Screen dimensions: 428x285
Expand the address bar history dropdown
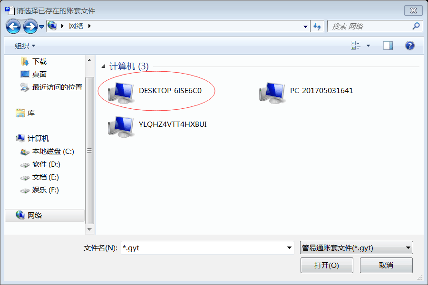[305, 27]
